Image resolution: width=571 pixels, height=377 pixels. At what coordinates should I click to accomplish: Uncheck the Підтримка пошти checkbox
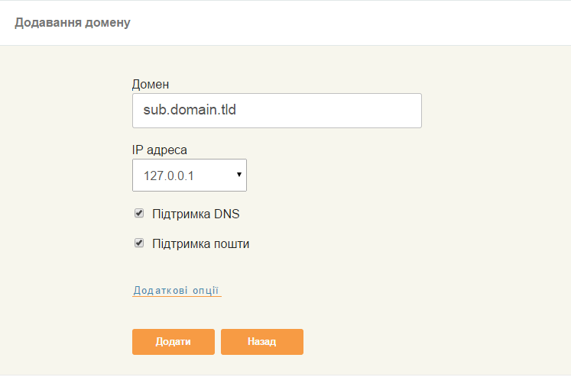pyautogui.click(x=139, y=243)
